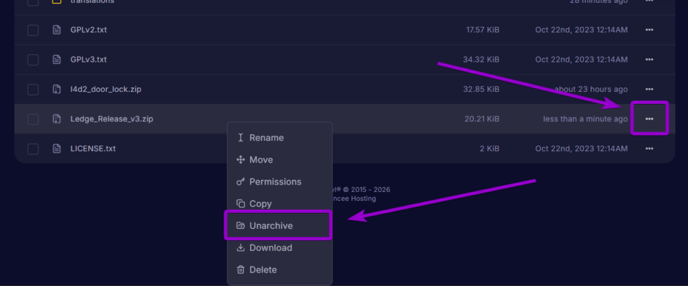The height and width of the screenshot is (286, 688).
Task: Click the 17.57 KiB size value
Action: pyautogui.click(x=482, y=30)
